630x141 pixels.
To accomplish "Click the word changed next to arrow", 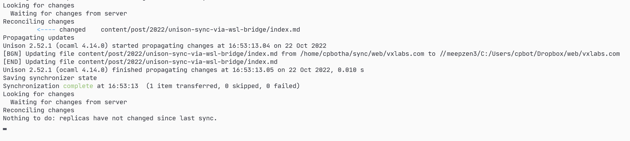I will 72,30.
